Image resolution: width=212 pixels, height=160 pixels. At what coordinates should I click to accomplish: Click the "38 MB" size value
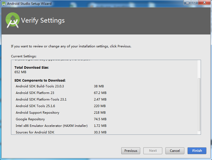tap(99, 86)
